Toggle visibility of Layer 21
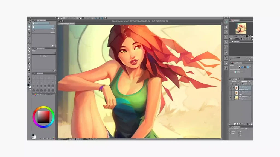Screen dimensions: 280x157 [230, 93]
